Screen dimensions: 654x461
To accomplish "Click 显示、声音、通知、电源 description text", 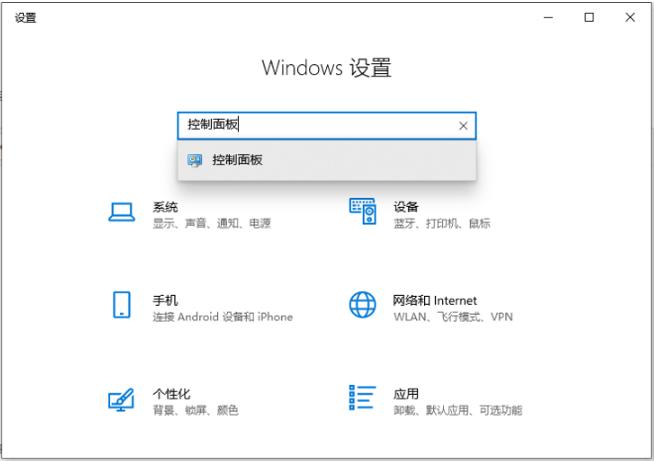I will coord(212,224).
